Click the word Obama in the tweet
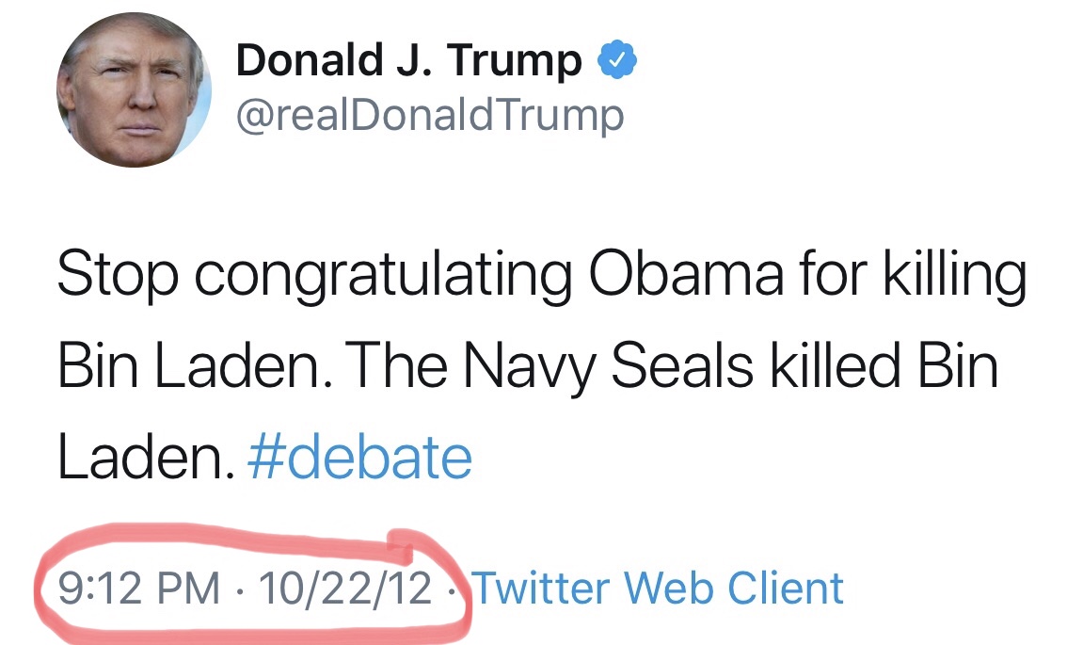 click(x=686, y=274)
